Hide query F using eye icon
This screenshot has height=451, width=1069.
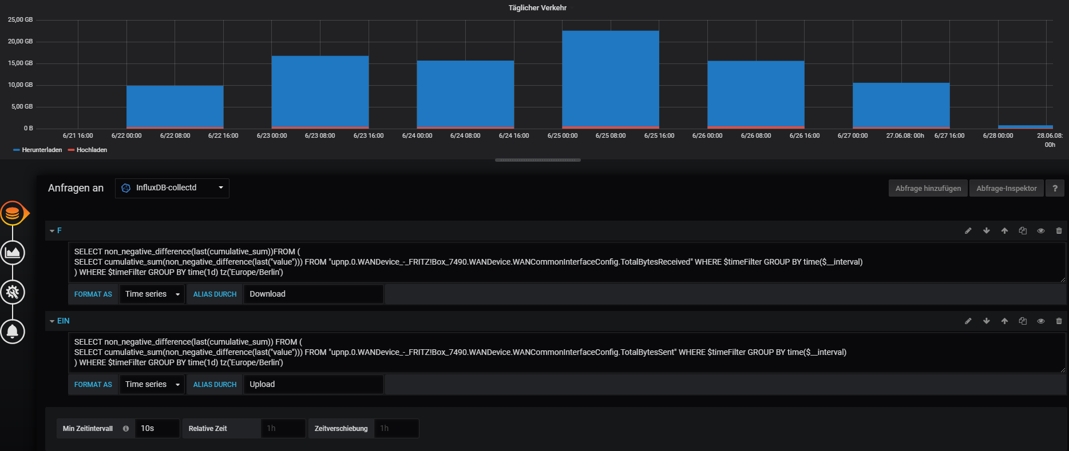click(x=1041, y=231)
